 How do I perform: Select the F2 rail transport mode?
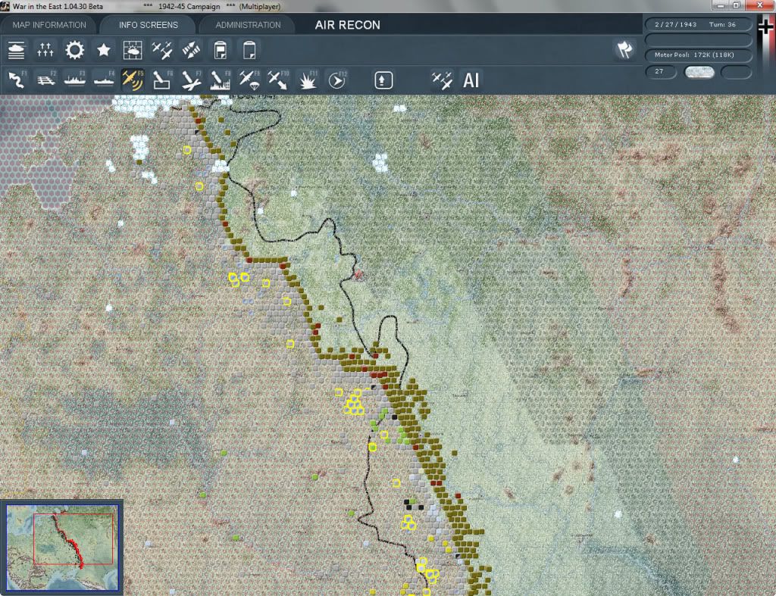[45, 80]
